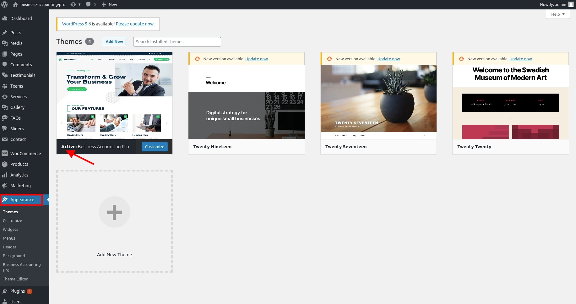
Task: Click the blue Customize button on active theme
Action: (x=155, y=147)
